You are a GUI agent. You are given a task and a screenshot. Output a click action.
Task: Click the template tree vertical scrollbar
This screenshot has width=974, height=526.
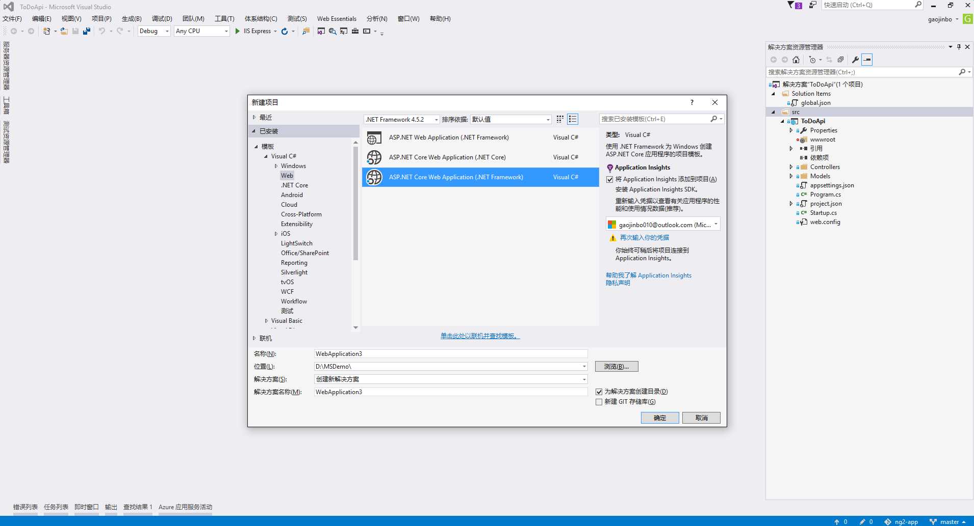pyautogui.click(x=355, y=203)
